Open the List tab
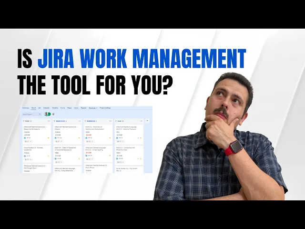 [40, 108]
